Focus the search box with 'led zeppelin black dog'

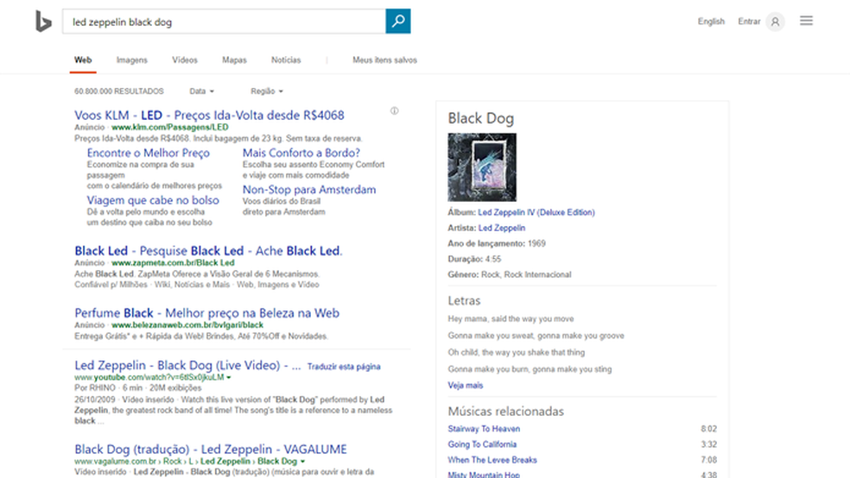(x=224, y=21)
